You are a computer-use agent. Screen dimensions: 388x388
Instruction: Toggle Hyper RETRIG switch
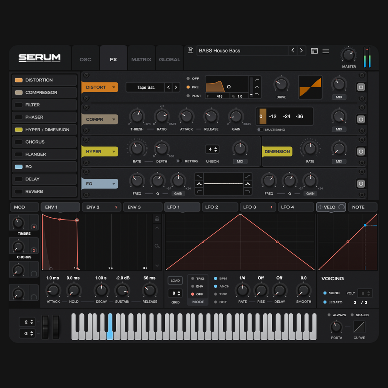(x=179, y=161)
